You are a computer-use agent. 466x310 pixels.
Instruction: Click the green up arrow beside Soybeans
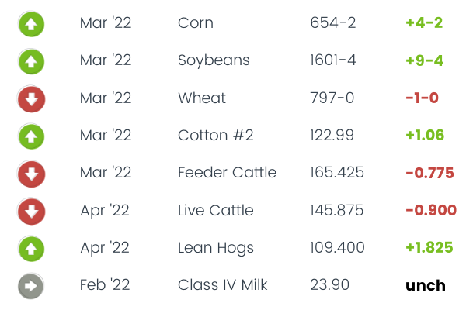click(31, 60)
